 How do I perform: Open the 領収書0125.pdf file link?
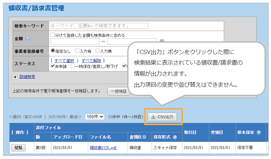coord(103,148)
